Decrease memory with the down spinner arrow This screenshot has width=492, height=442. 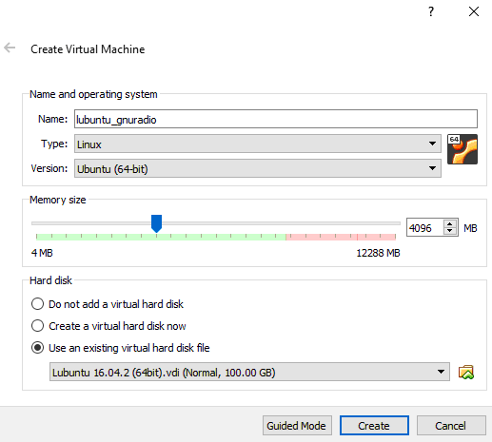point(449,231)
